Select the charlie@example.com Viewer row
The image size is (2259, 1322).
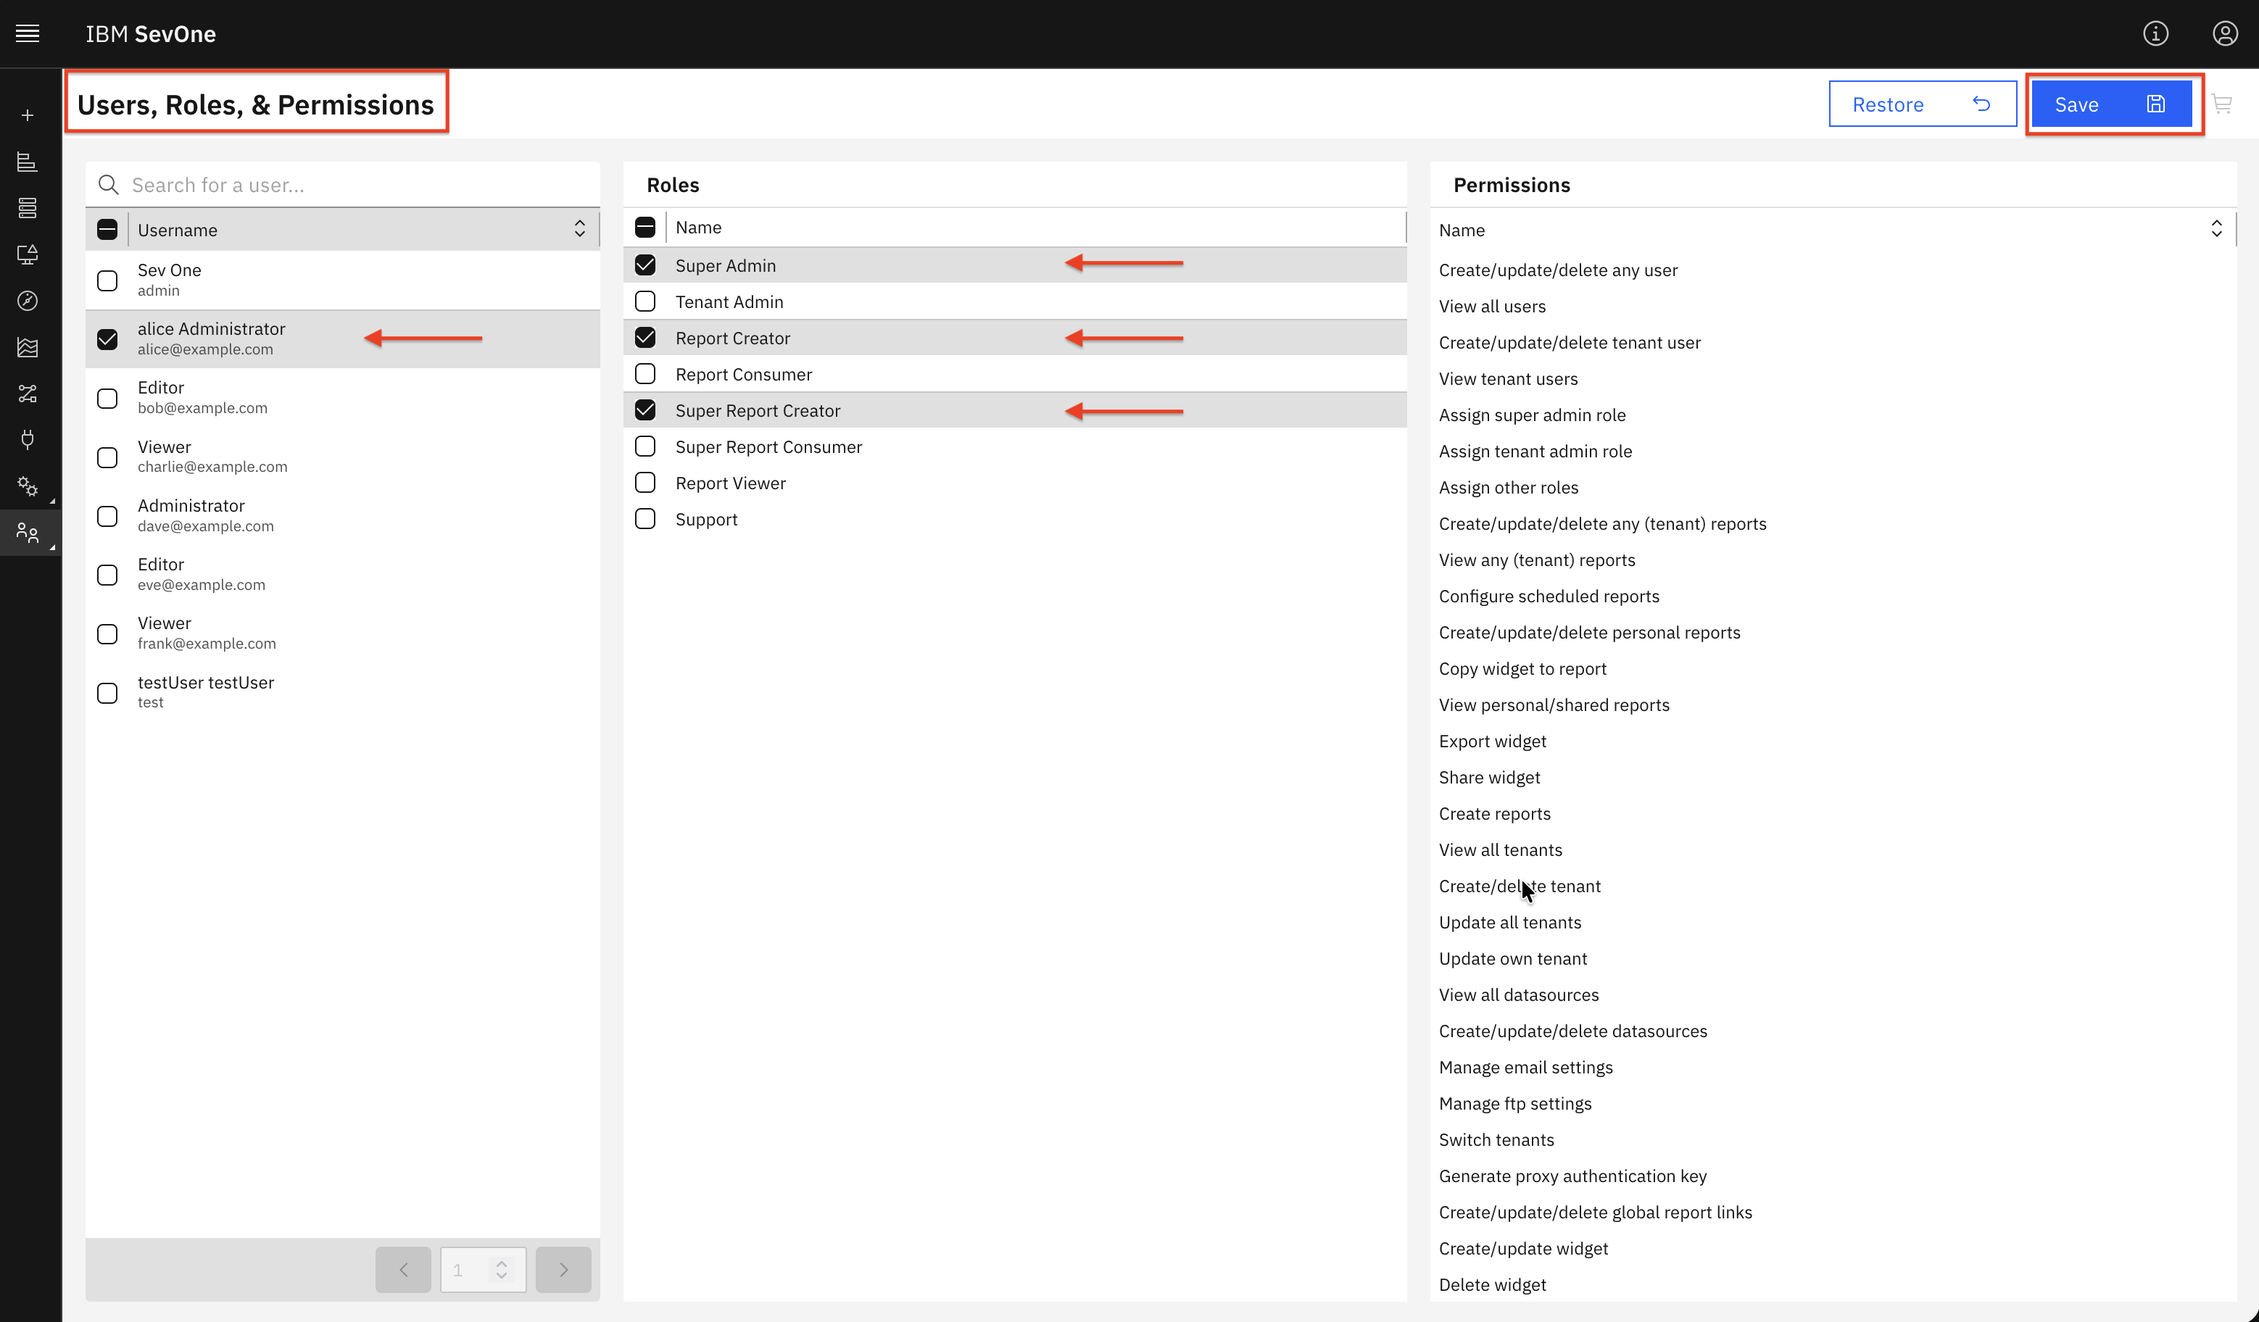point(342,456)
